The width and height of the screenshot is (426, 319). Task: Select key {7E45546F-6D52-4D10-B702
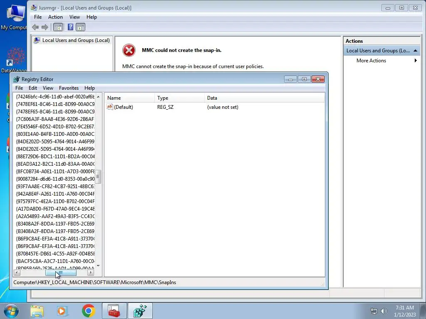(x=55, y=127)
